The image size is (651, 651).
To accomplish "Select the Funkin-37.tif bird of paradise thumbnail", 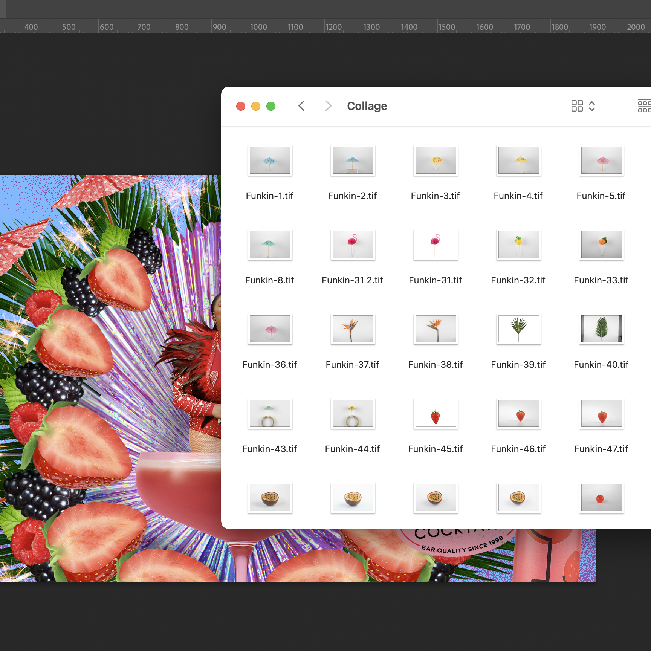I will [353, 329].
